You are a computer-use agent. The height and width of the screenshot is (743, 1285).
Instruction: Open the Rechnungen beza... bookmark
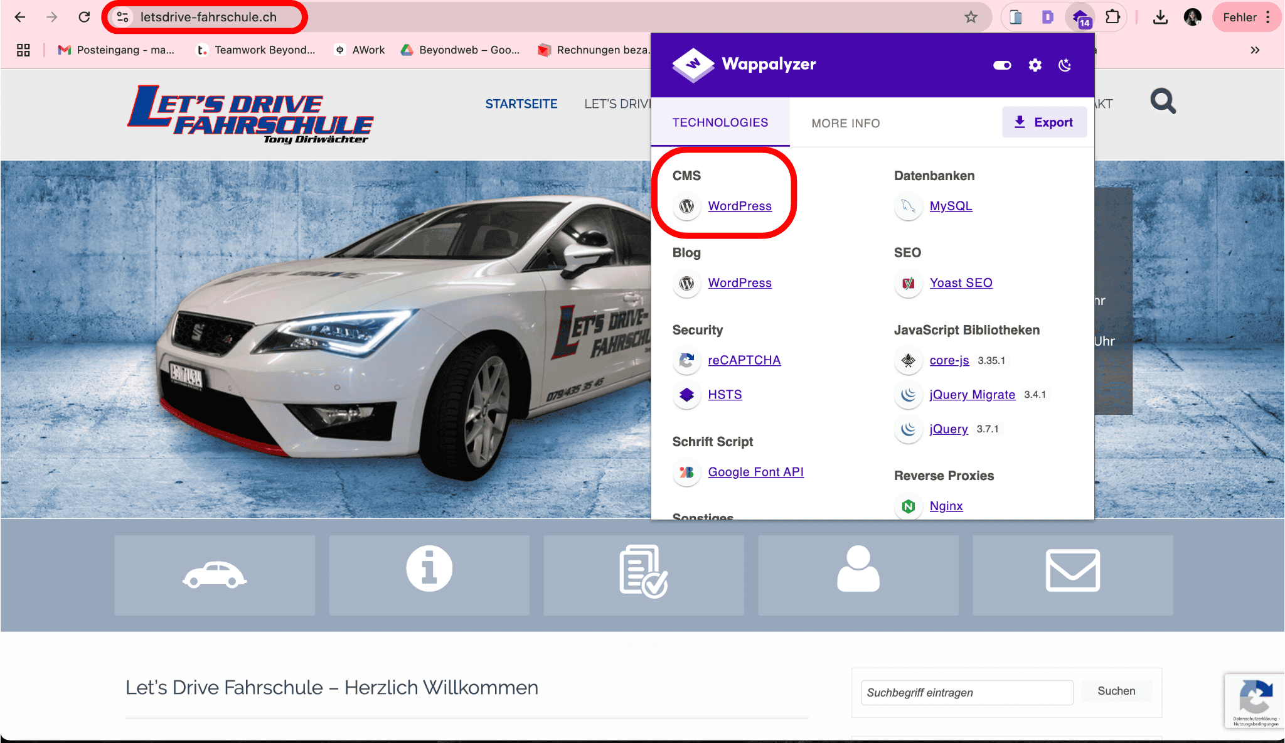(x=594, y=50)
